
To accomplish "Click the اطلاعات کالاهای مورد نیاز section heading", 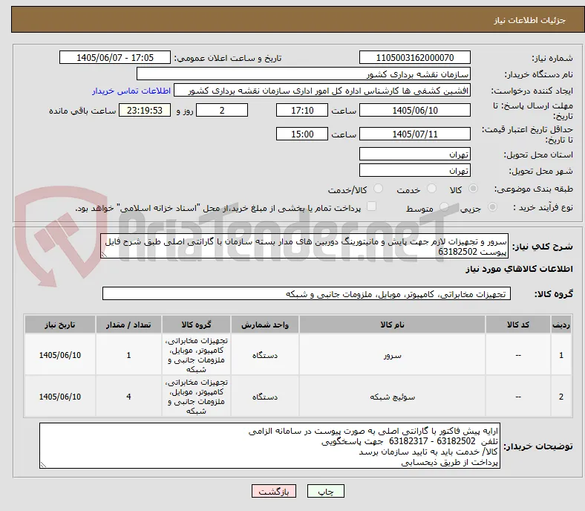I will [519, 269].
